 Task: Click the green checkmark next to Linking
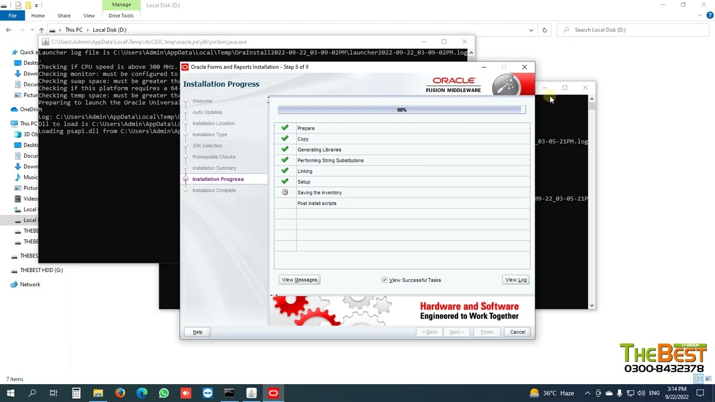(x=285, y=171)
